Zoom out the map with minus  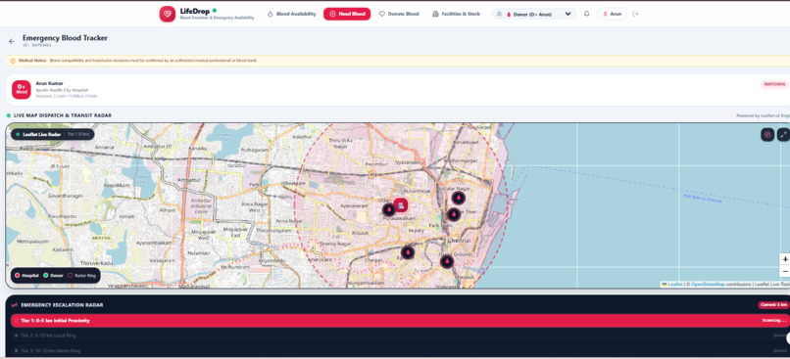tap(785, 271)
